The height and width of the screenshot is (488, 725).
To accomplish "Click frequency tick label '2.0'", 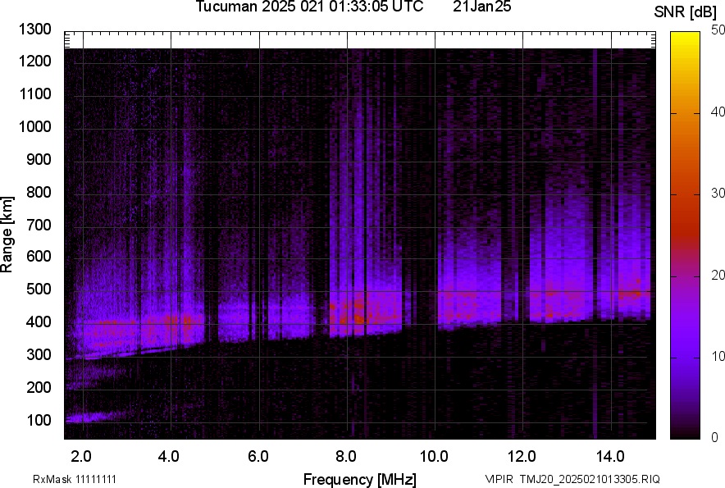I will pos(81,457).
